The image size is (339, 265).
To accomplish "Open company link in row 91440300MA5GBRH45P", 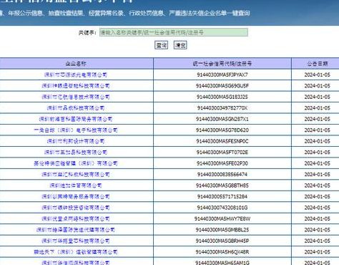I will (x=76, y=241).
